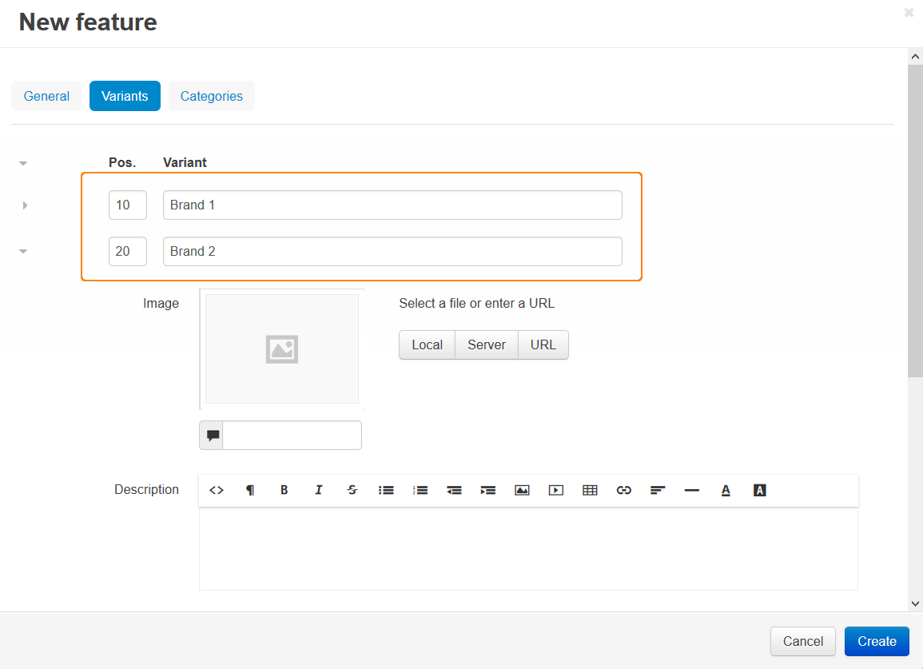923x669 pixels.
Task: Expand the Brand 1 variant row
Action: tap(25, 205)
